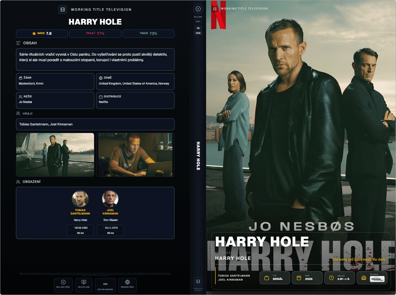
Task: Click the genre value 'Mysteriózní, Krimi'
Action: pos(31,84)
